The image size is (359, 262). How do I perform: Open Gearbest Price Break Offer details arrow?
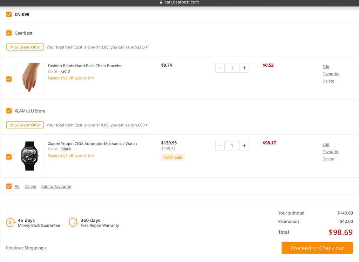[146, 47]
